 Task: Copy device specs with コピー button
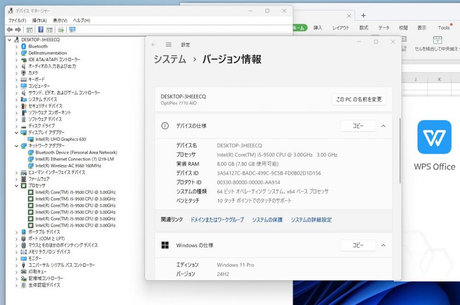coord(358,126)
